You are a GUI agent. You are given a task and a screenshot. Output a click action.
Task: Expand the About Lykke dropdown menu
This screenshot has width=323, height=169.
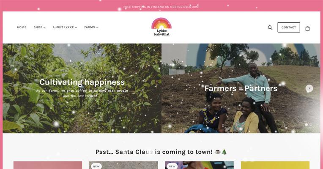tap(65, 27)
